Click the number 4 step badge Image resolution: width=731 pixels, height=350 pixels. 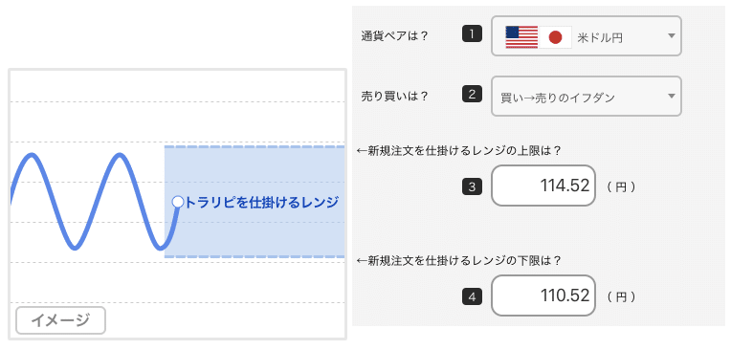[472, 296]
